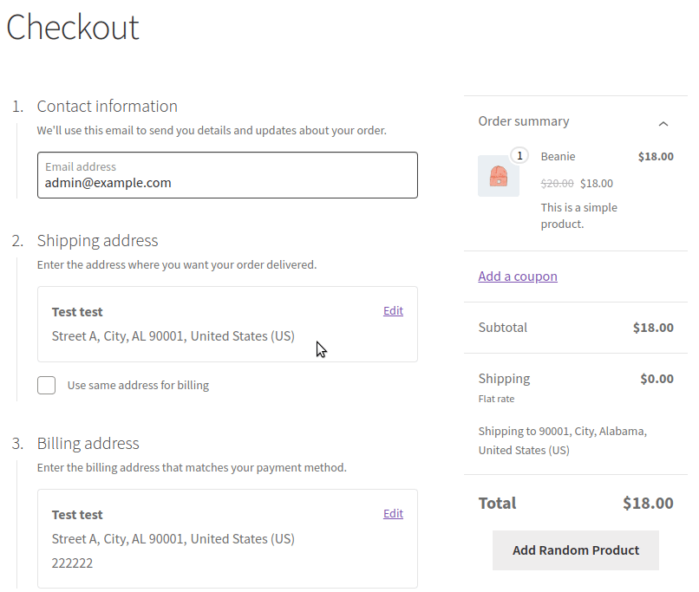Click the Shipping address section heading
Screen dimensions: 699x592
pyautogui.click(x=97, y=241)
